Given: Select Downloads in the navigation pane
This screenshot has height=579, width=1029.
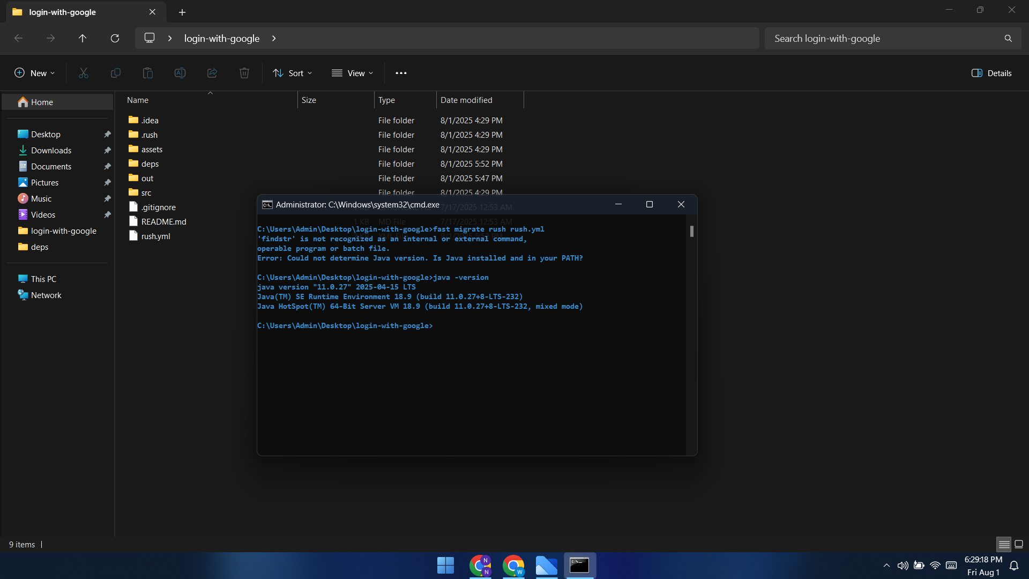Looking at the screenshot, I should click(x=51, y=150).
